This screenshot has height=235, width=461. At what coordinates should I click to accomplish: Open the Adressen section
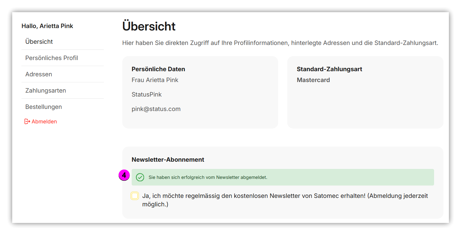[x=39, y=74]
